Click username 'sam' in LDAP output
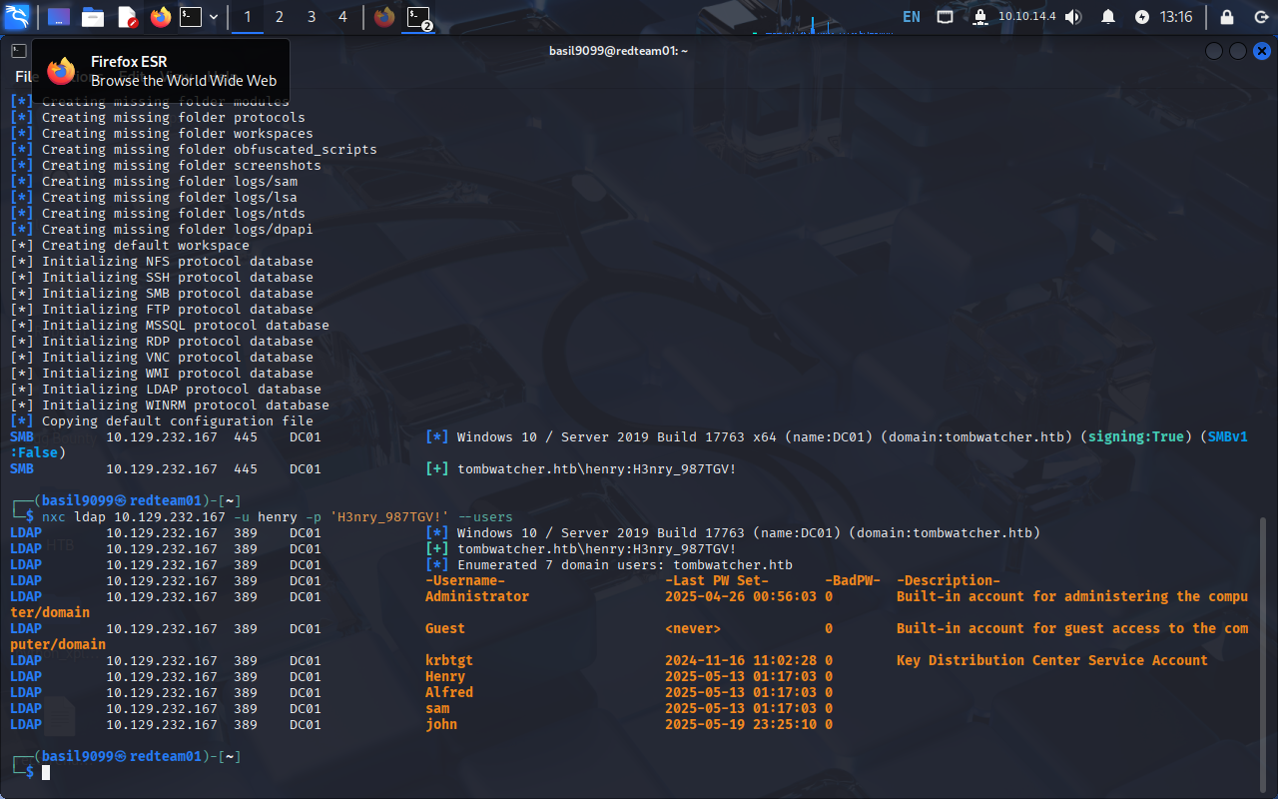Screen dimensions: 1278x799 coord(437,708)
